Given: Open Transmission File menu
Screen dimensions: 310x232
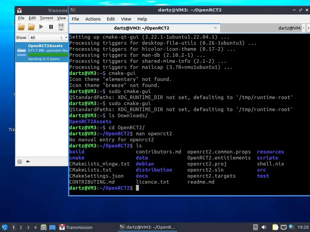Looking at the screenshot, I should [21, 18].
